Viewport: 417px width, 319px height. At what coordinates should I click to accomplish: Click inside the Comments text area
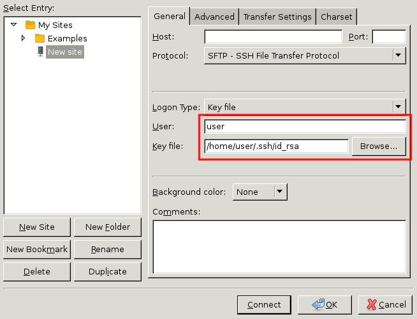[x=279, y=247]
